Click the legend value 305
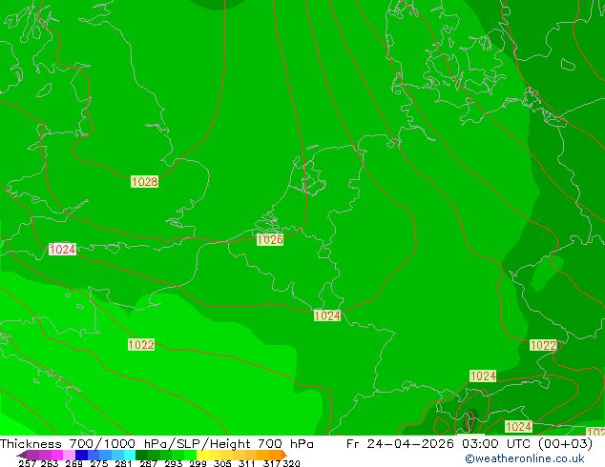 point(222,463)
